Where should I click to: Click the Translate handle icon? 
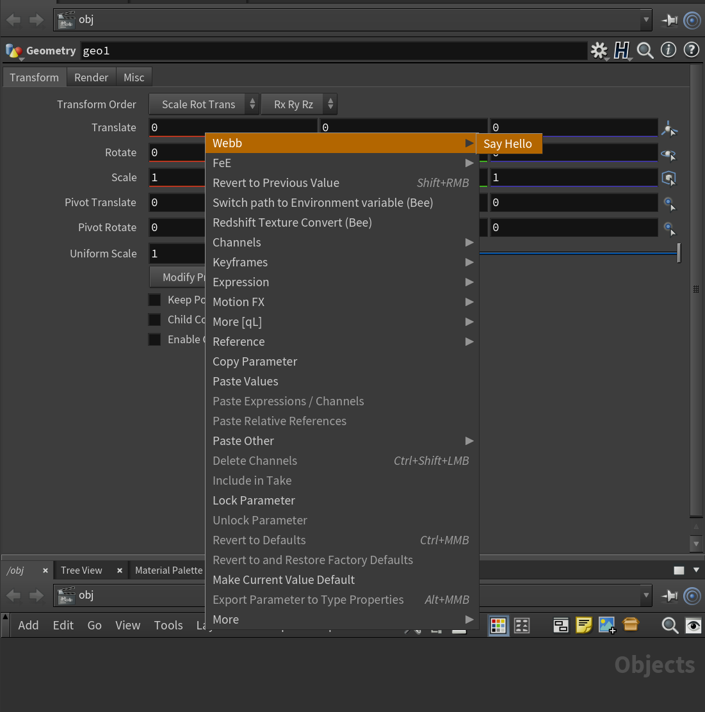669,129
